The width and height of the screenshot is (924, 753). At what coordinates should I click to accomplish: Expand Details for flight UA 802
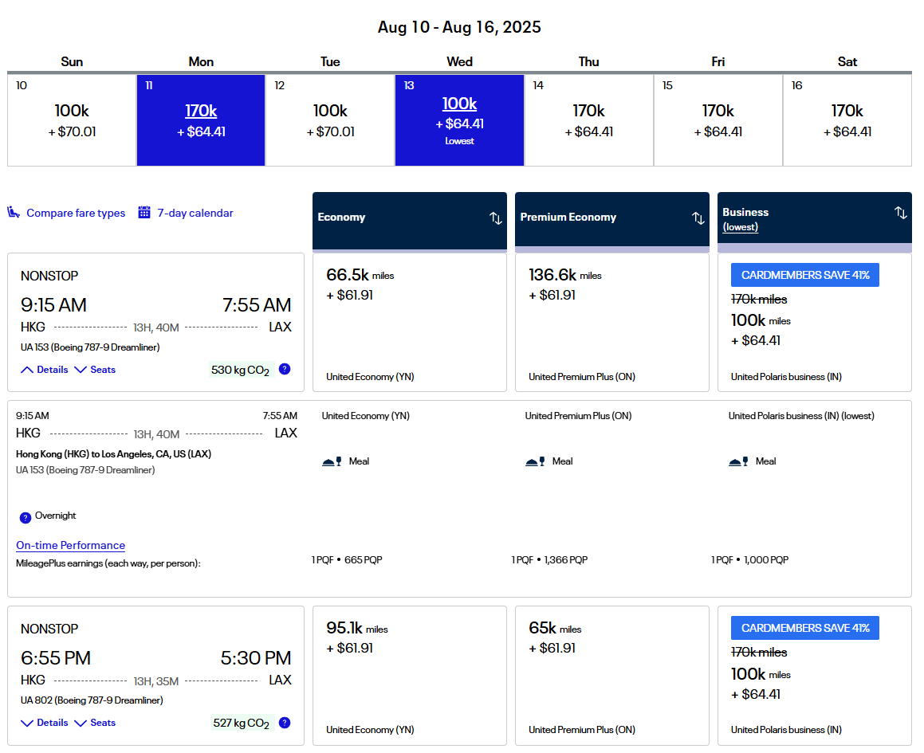(45, 723)
